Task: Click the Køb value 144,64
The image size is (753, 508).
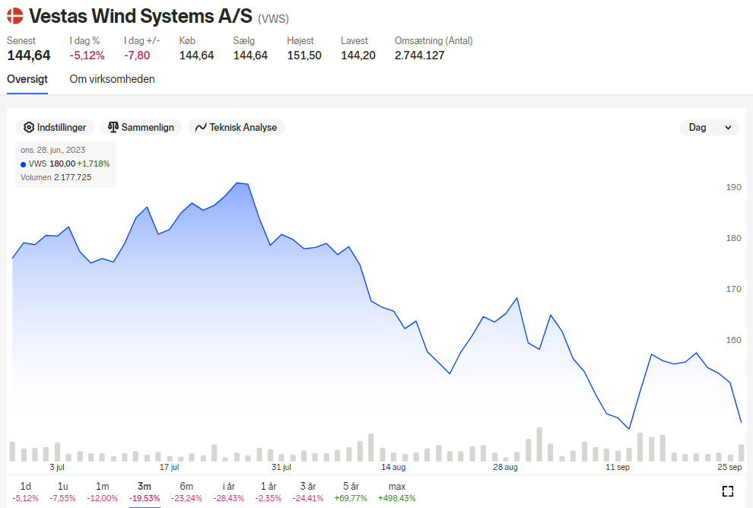Action: (196, 56)
